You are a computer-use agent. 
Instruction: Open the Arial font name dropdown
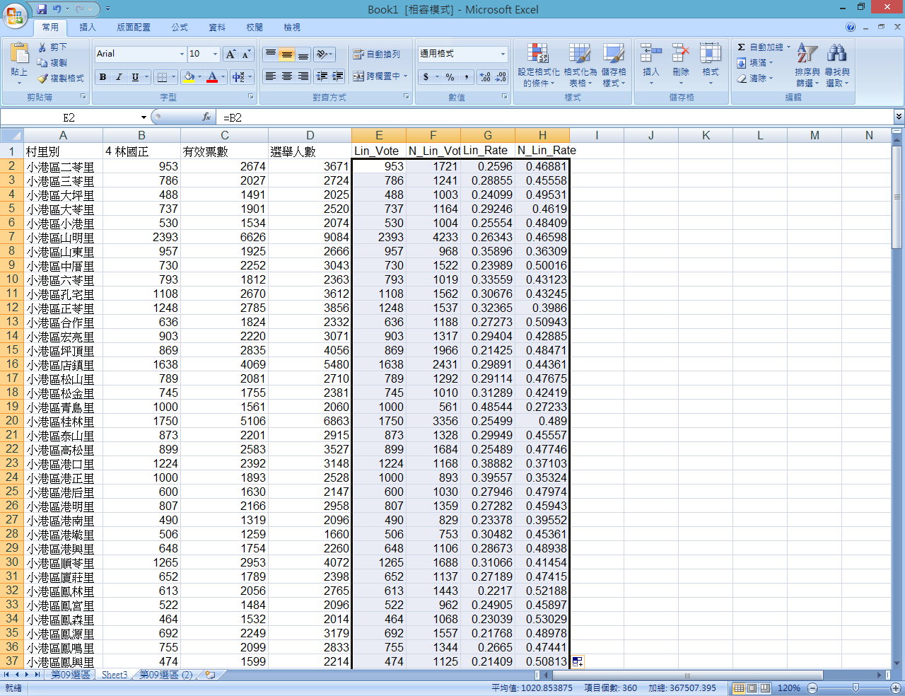(182, 54)
